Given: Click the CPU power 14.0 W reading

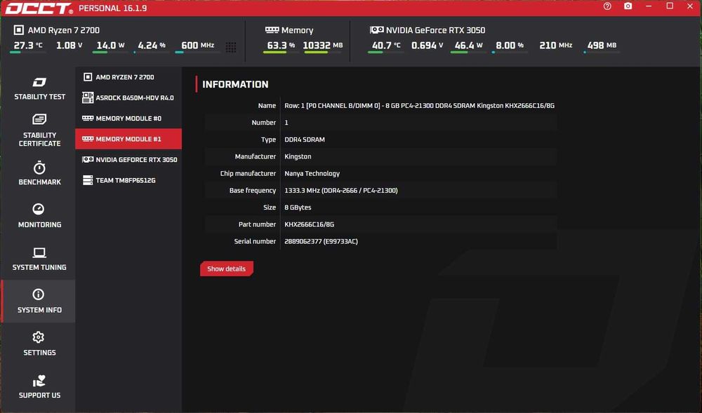Looking at the screenshot, I should tap(110, 45).
